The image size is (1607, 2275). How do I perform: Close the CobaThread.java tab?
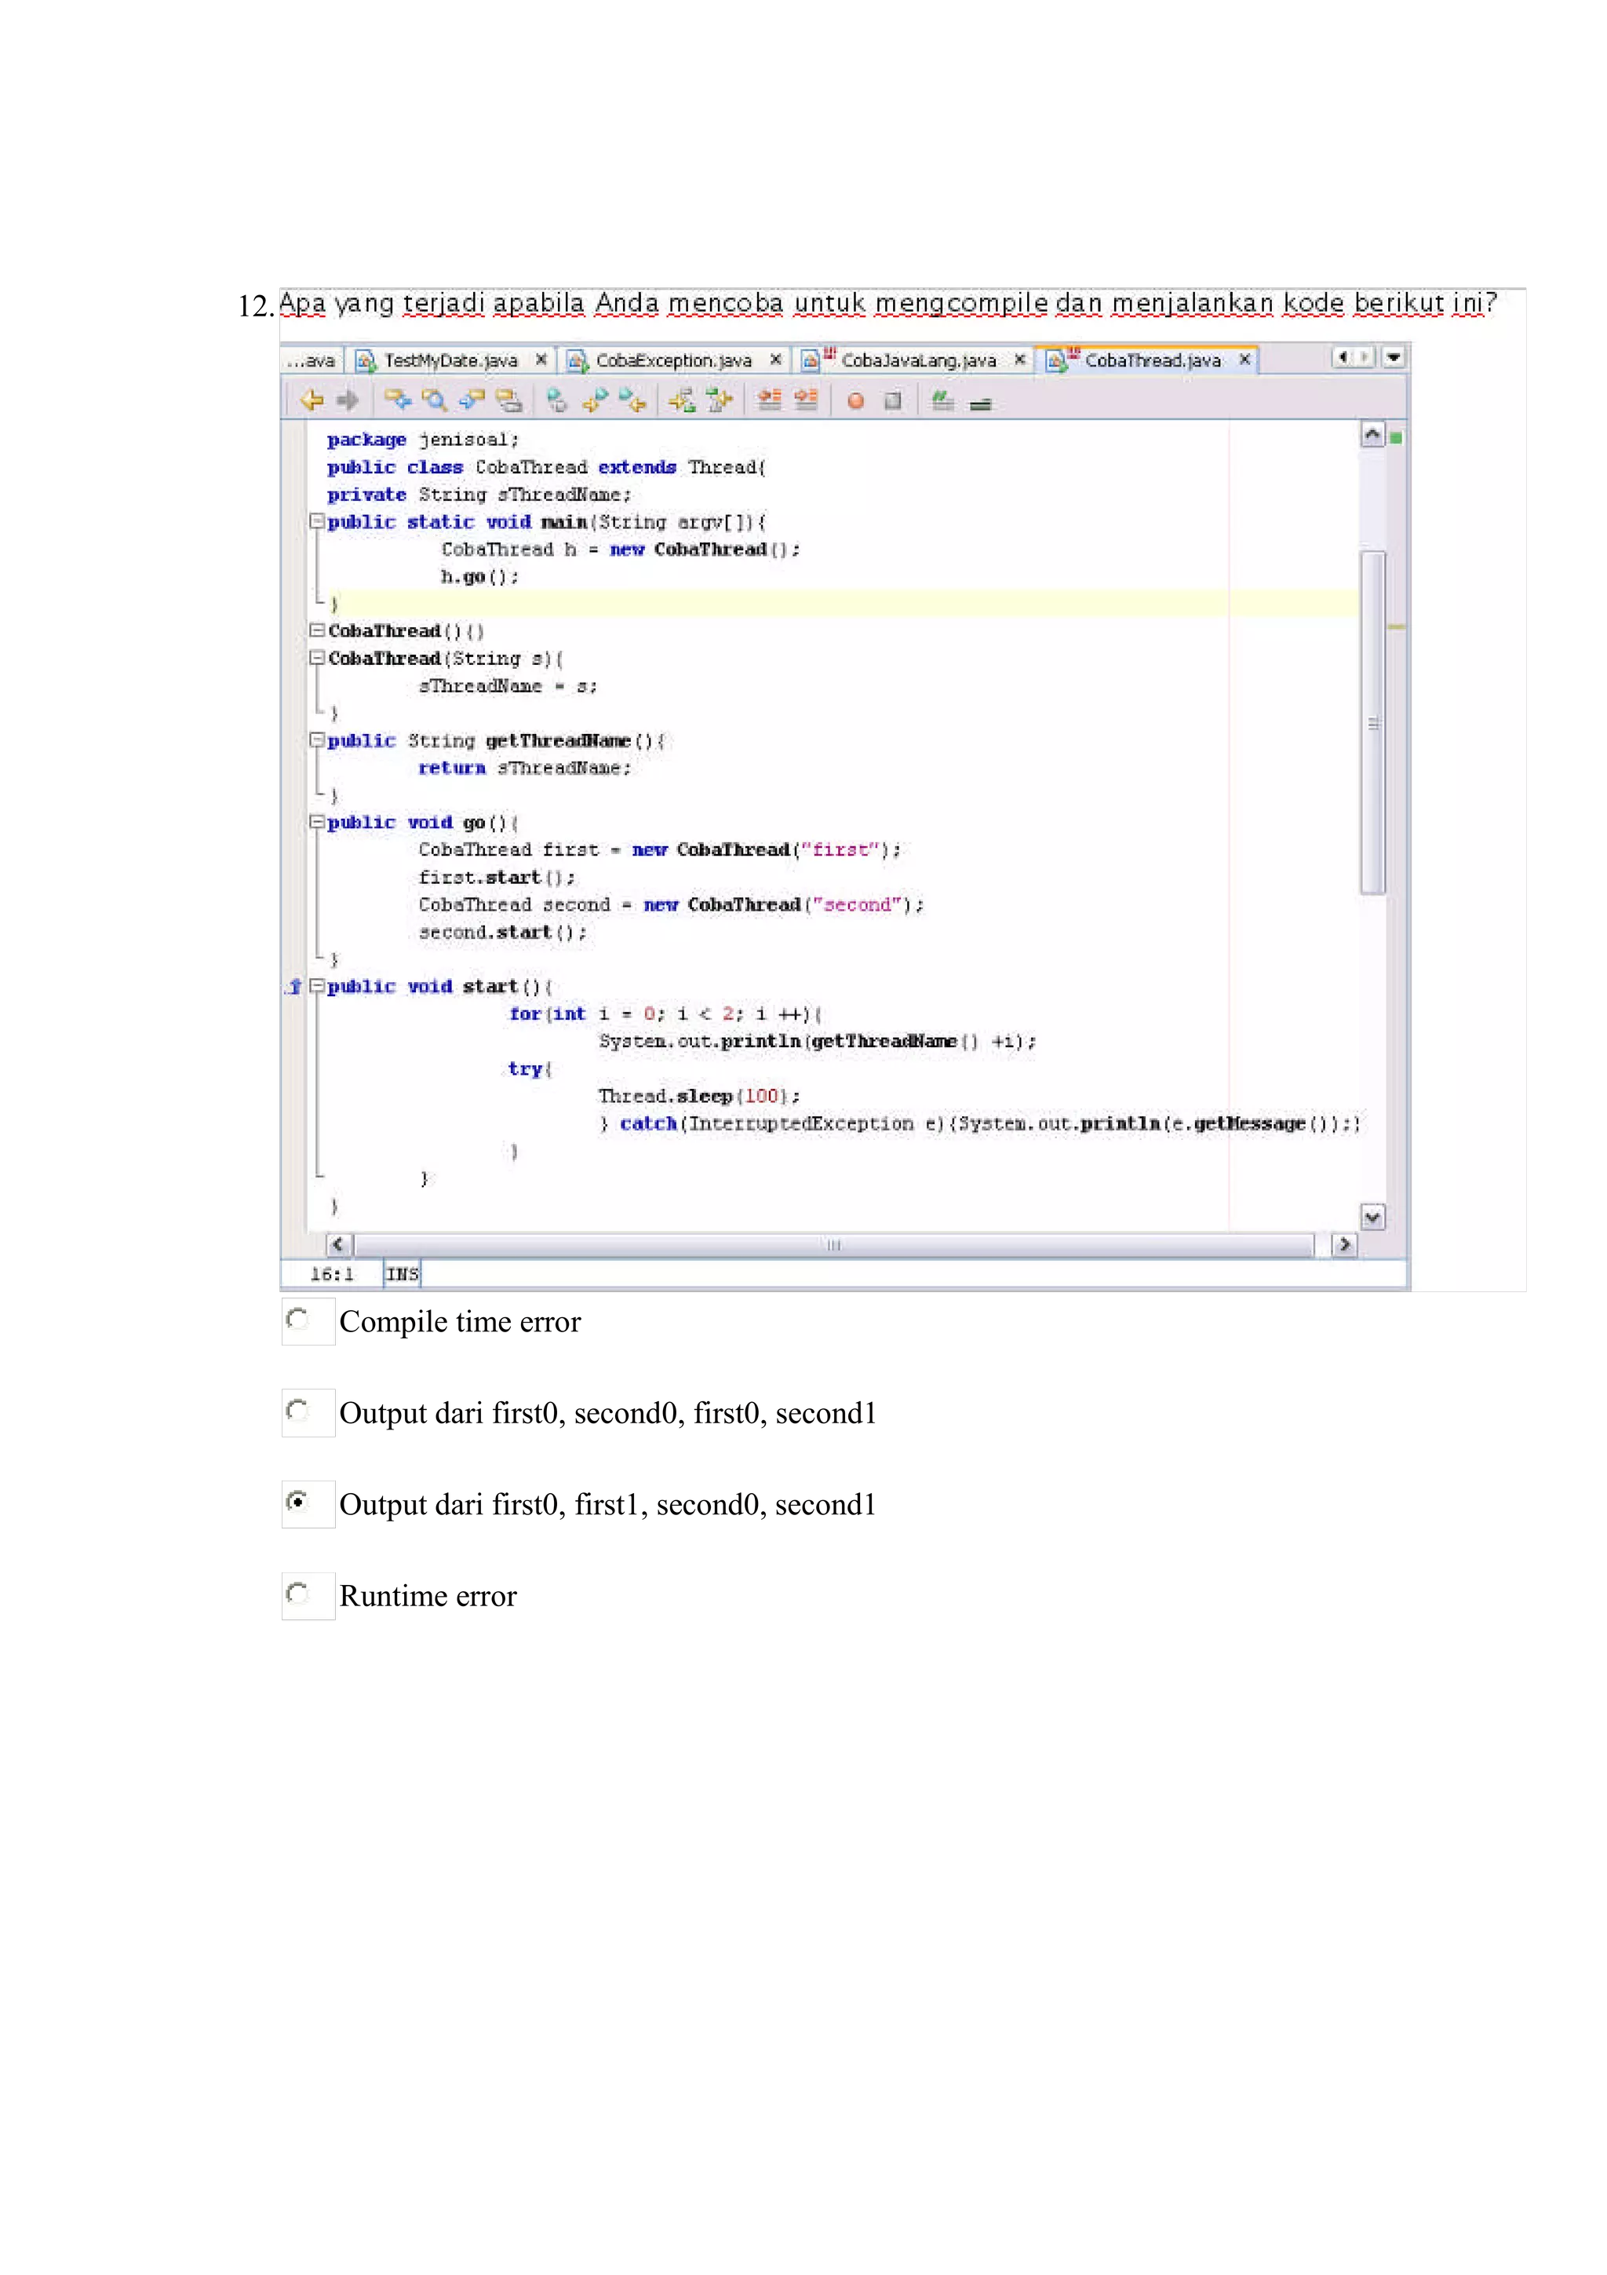tap(1244, 360)
